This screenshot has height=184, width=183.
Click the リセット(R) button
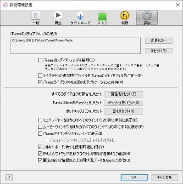tap(159, 51)
